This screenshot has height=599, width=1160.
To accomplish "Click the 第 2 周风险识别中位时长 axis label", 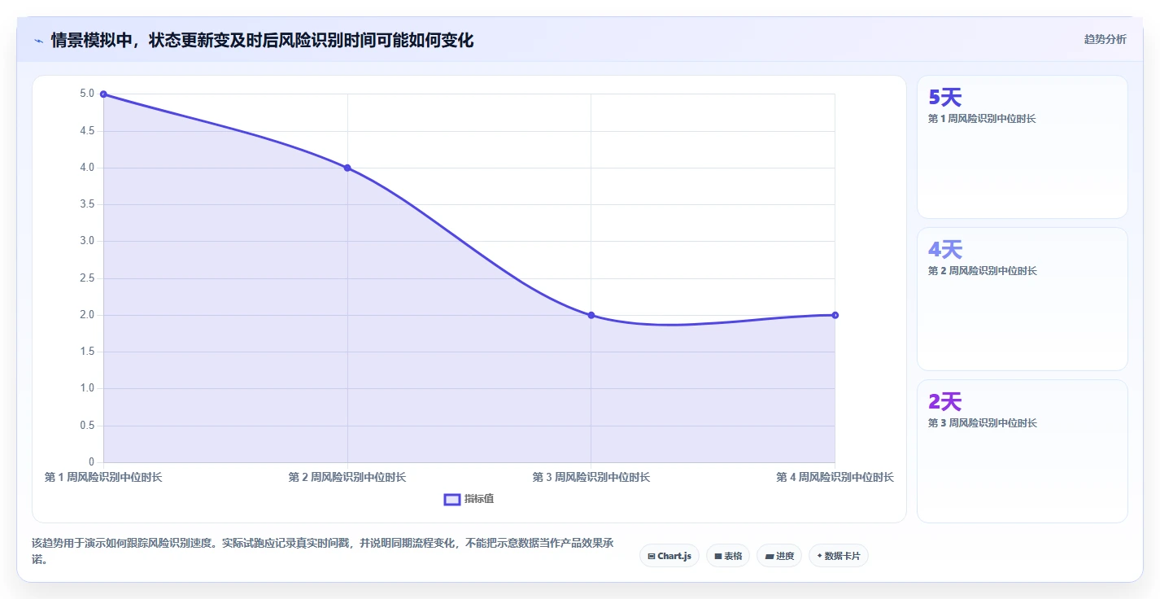I will coord(347,477).
